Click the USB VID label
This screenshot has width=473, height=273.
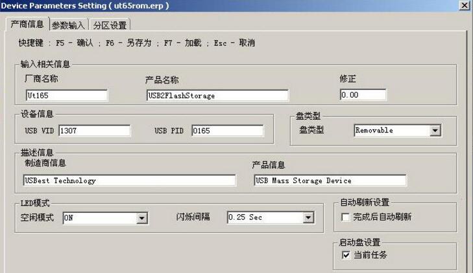coord(39,131)
